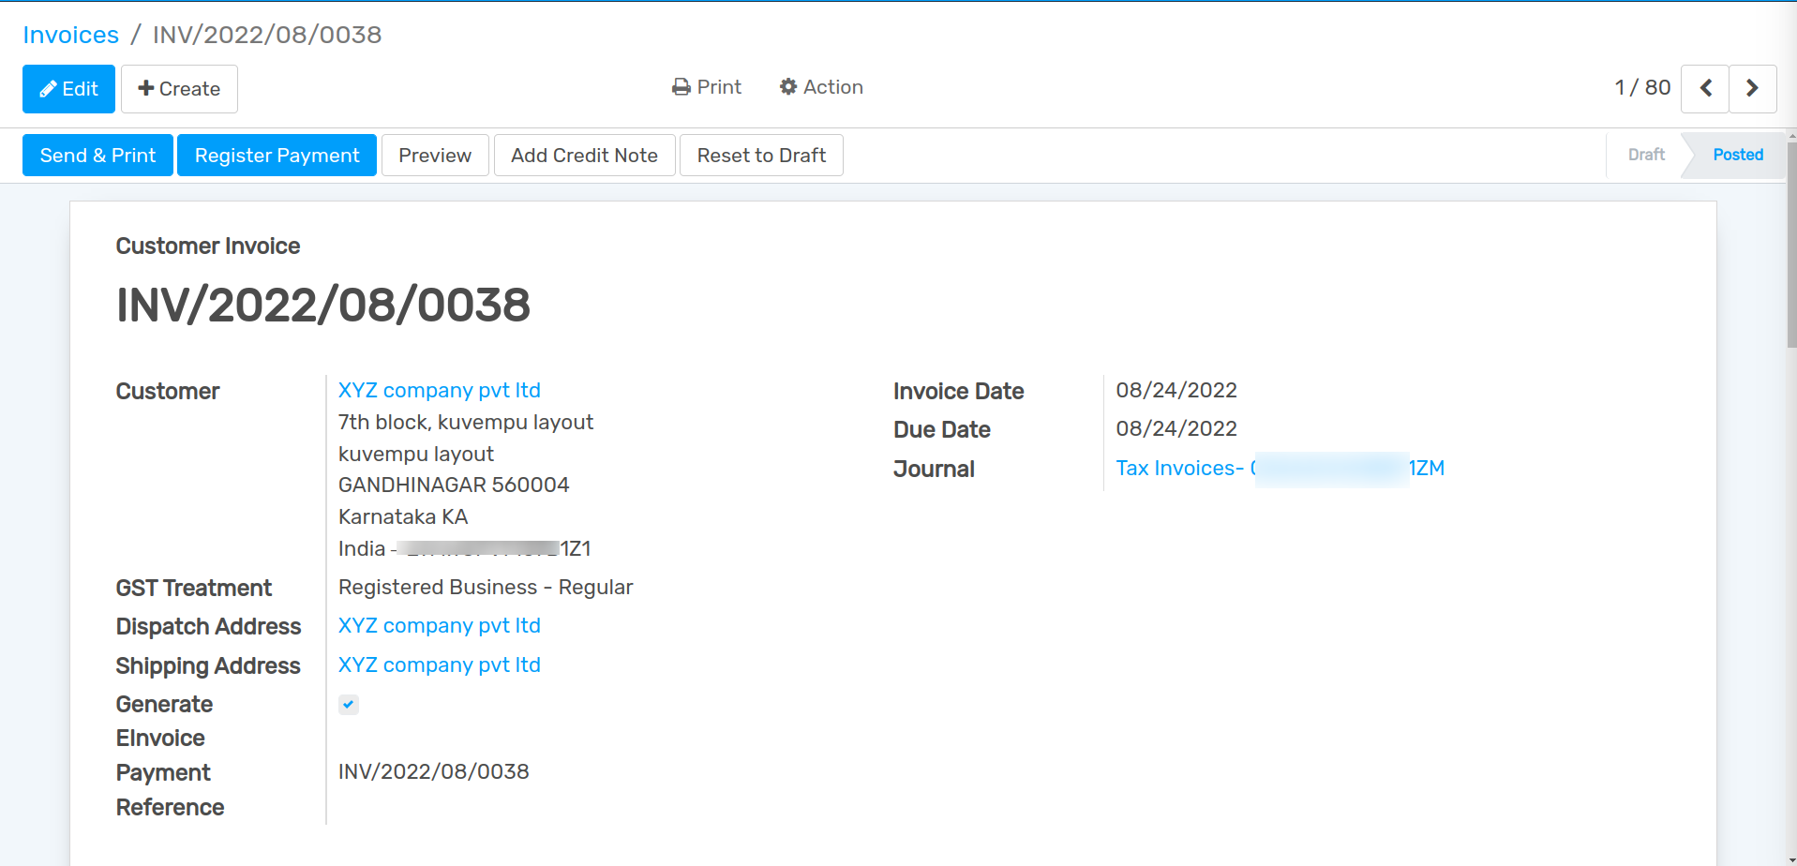1797x866 pixels.
Task: Click the Create plus button
Action: click(x=179, y=89)
